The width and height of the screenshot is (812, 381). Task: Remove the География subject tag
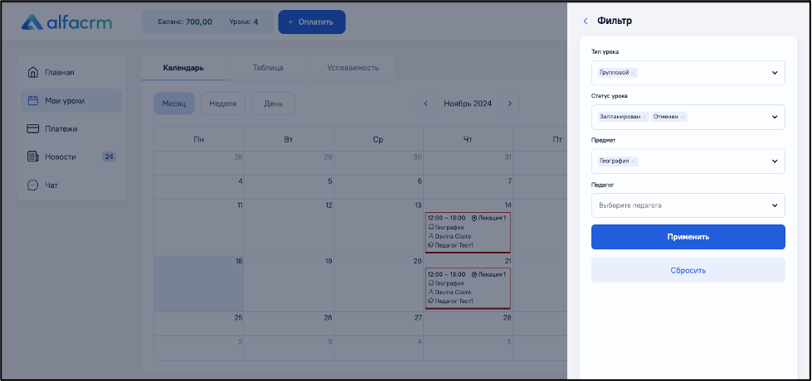pyautogui.click(x=633, y=161)
